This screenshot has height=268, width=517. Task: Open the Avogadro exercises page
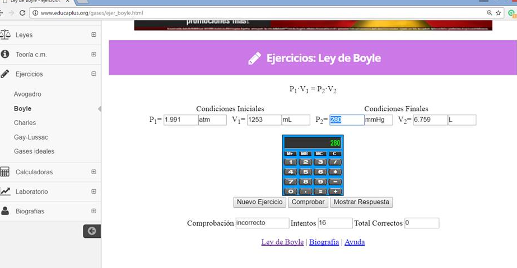click(x=27, y=94)
